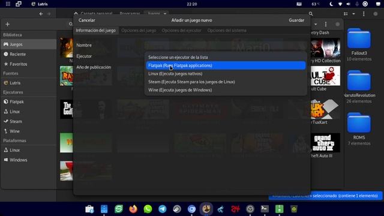Select Cult Cube game cover
The width and height of the screenshot is (384, 216).
pos(325,76)
